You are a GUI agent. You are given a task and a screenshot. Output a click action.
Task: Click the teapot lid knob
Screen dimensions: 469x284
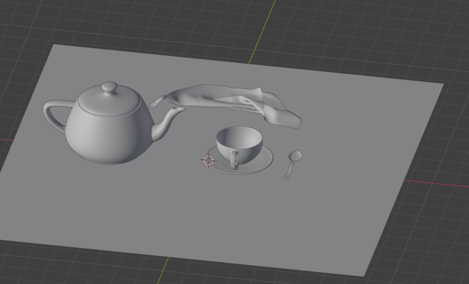pos(110,88)
